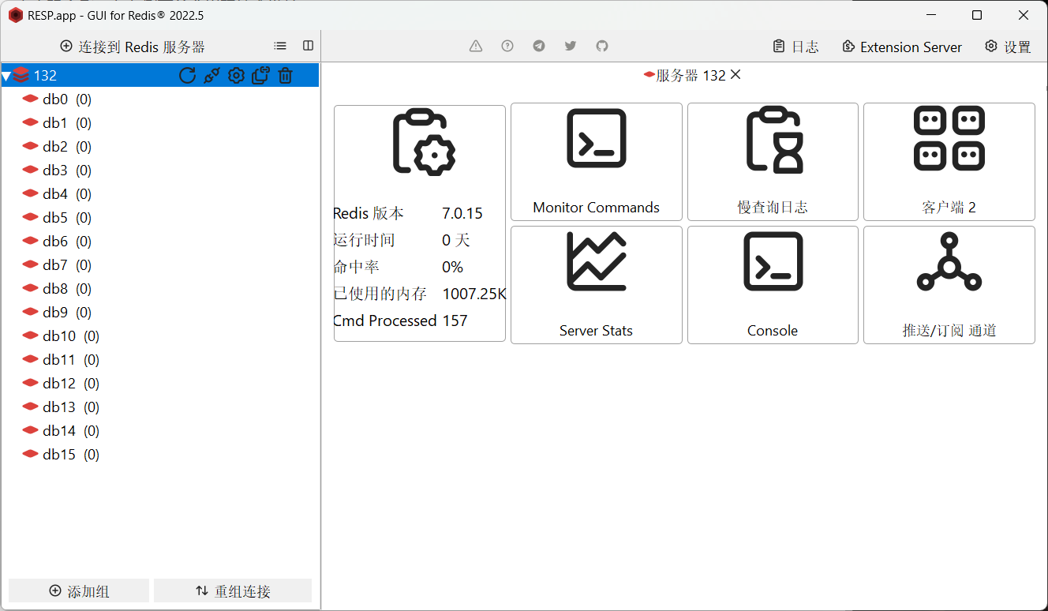Viewport: 1048px width, 611px height.
Task: Open the Twitter icon link
Action: click(x=571, y=46)
